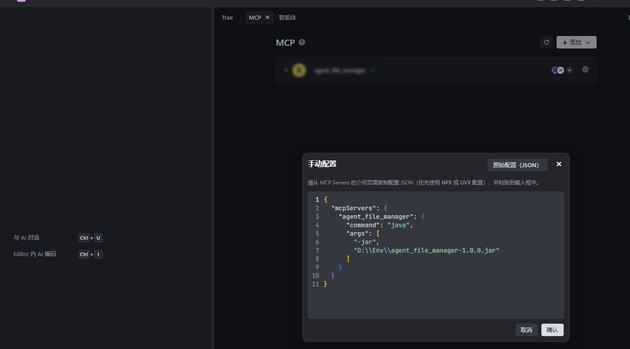This screenshot has height=349, width=630.
Task: Cancel the manual configuration dialog
Action: [526, 330]
